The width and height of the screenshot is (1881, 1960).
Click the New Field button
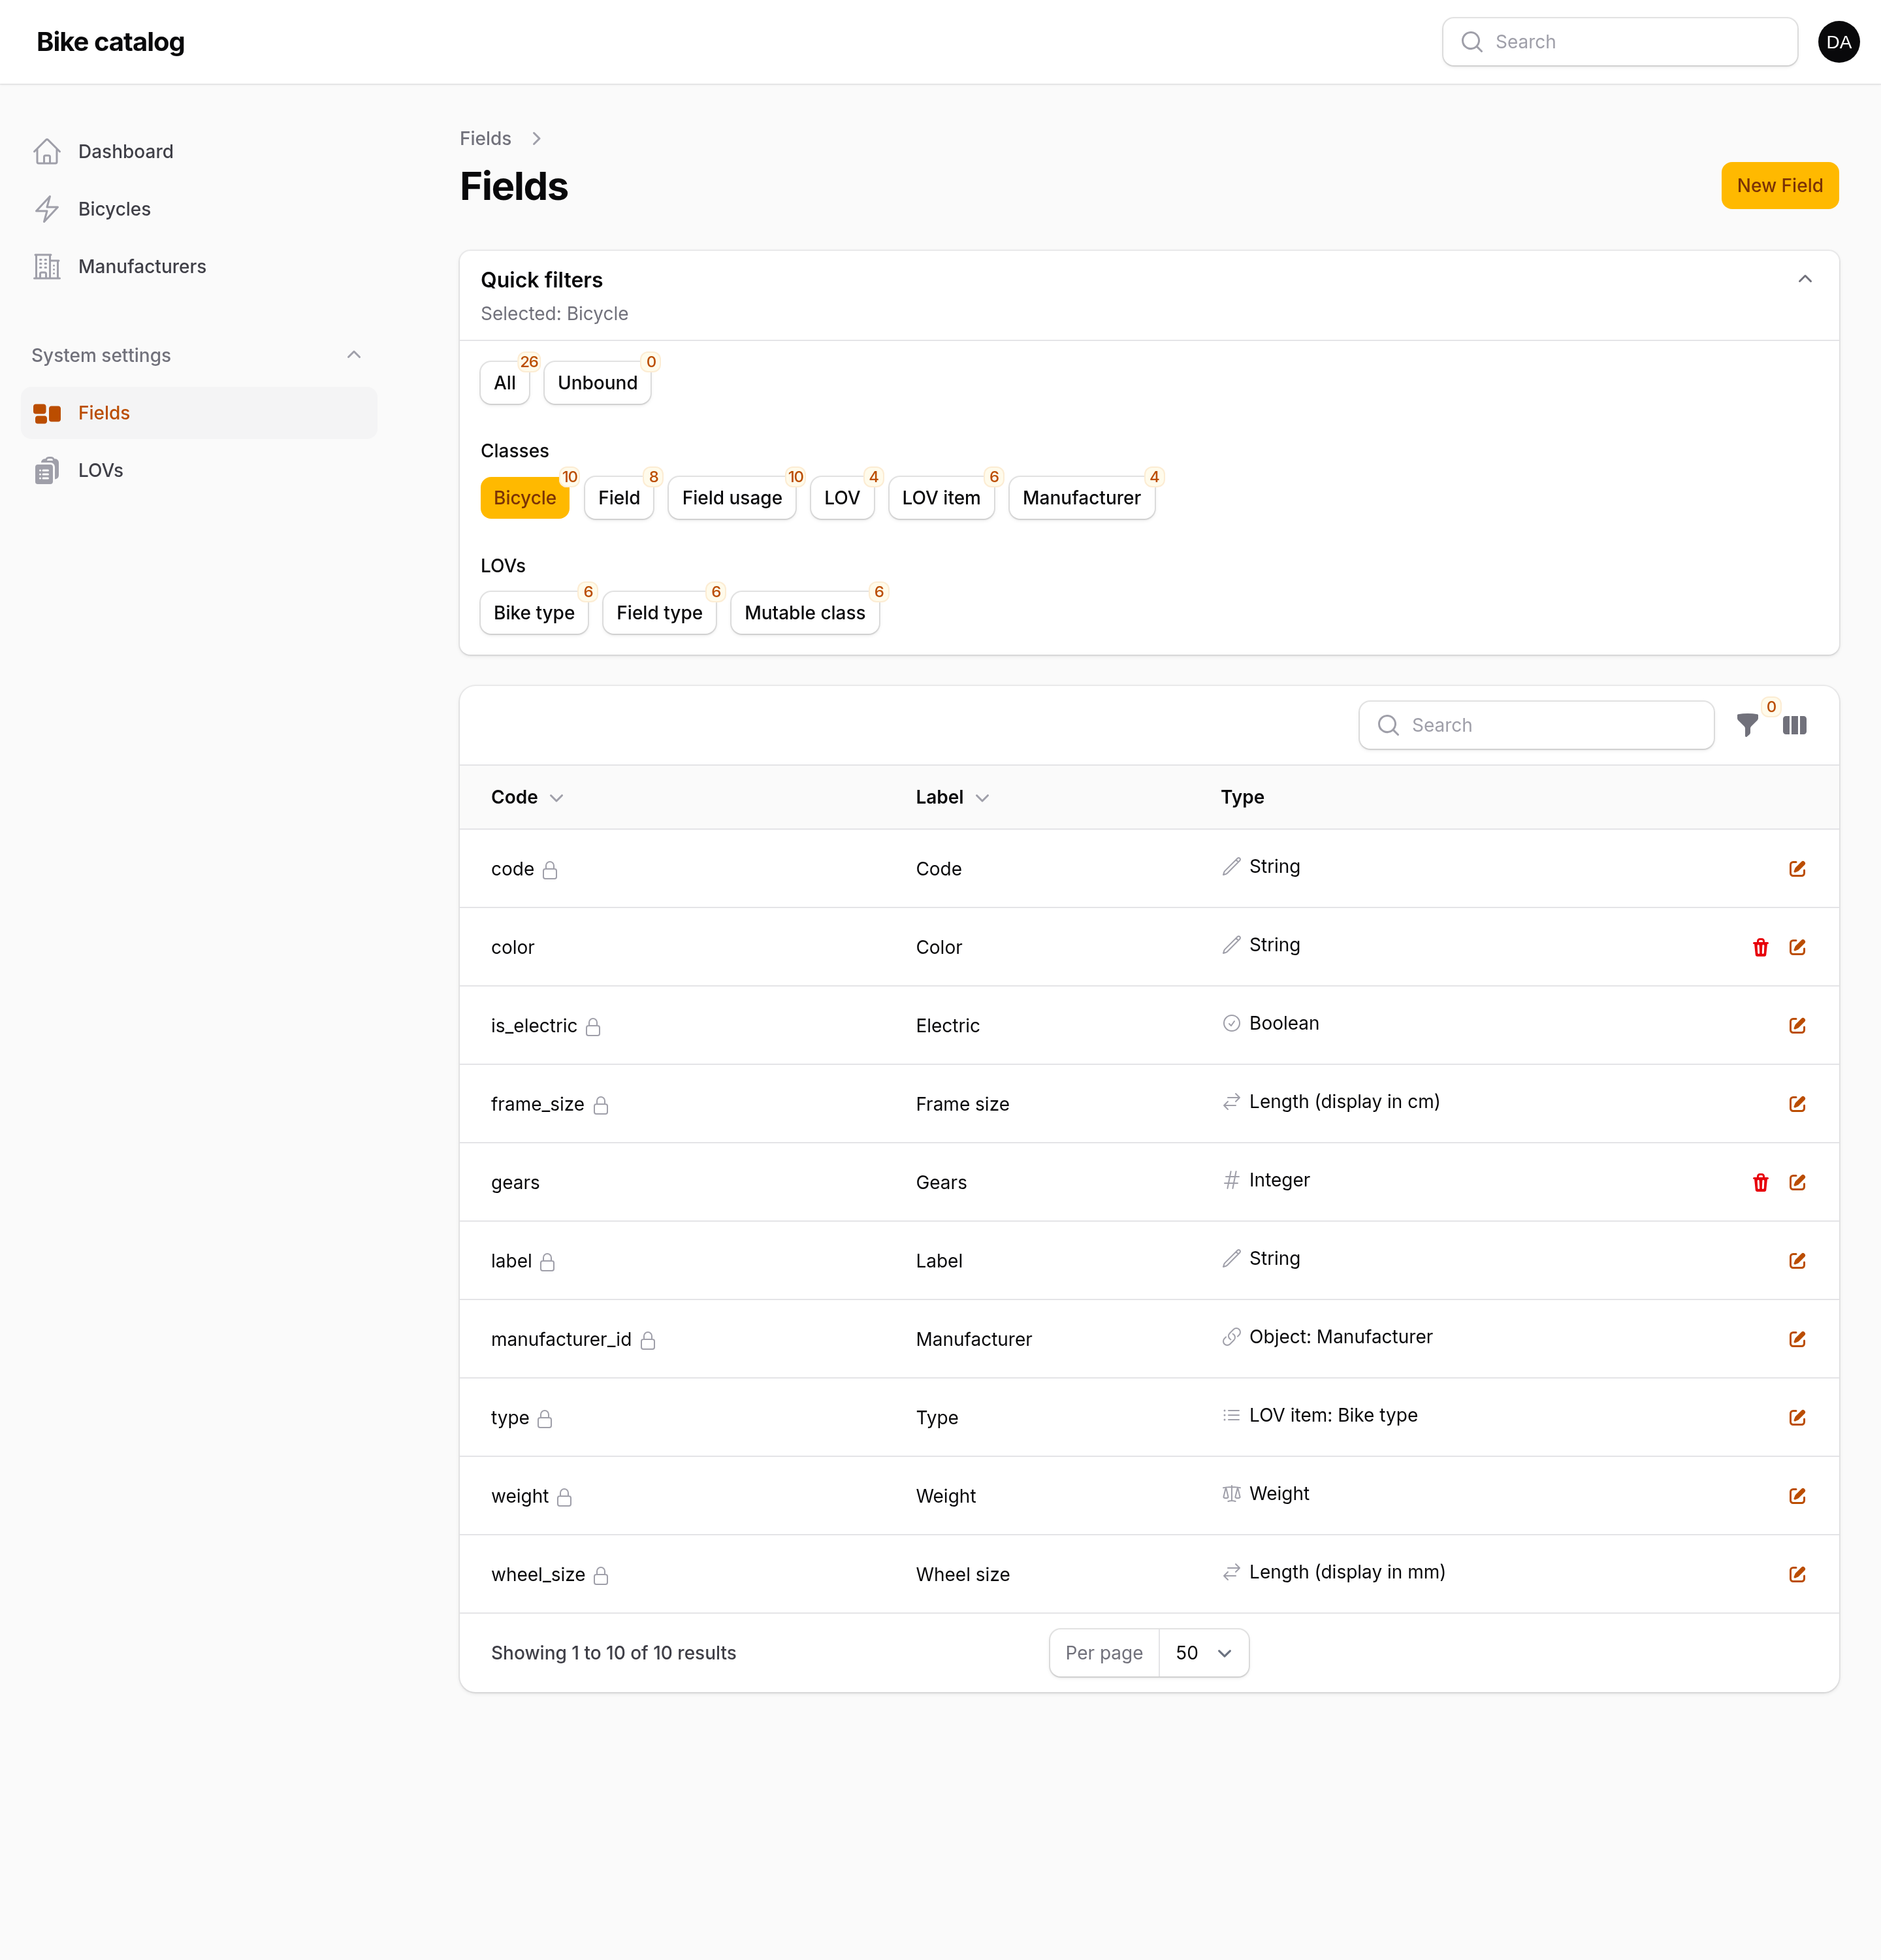click(1779, 186)
